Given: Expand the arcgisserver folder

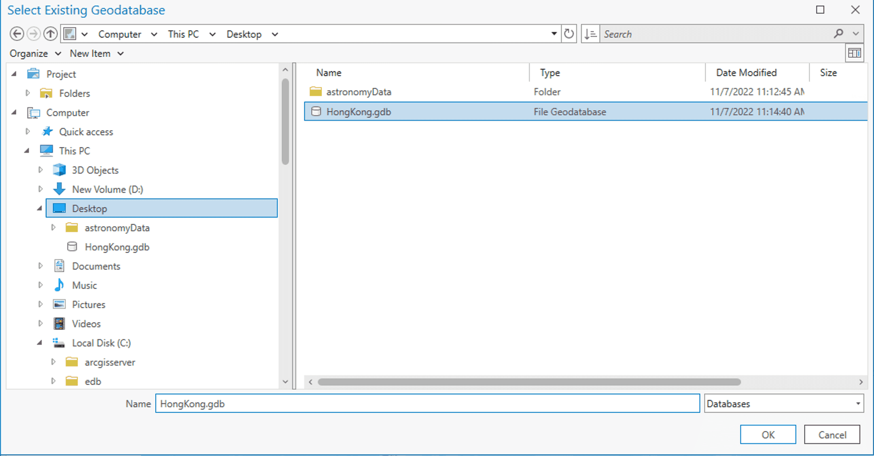Looking at the screenshot, I should (x=53, y=362).
